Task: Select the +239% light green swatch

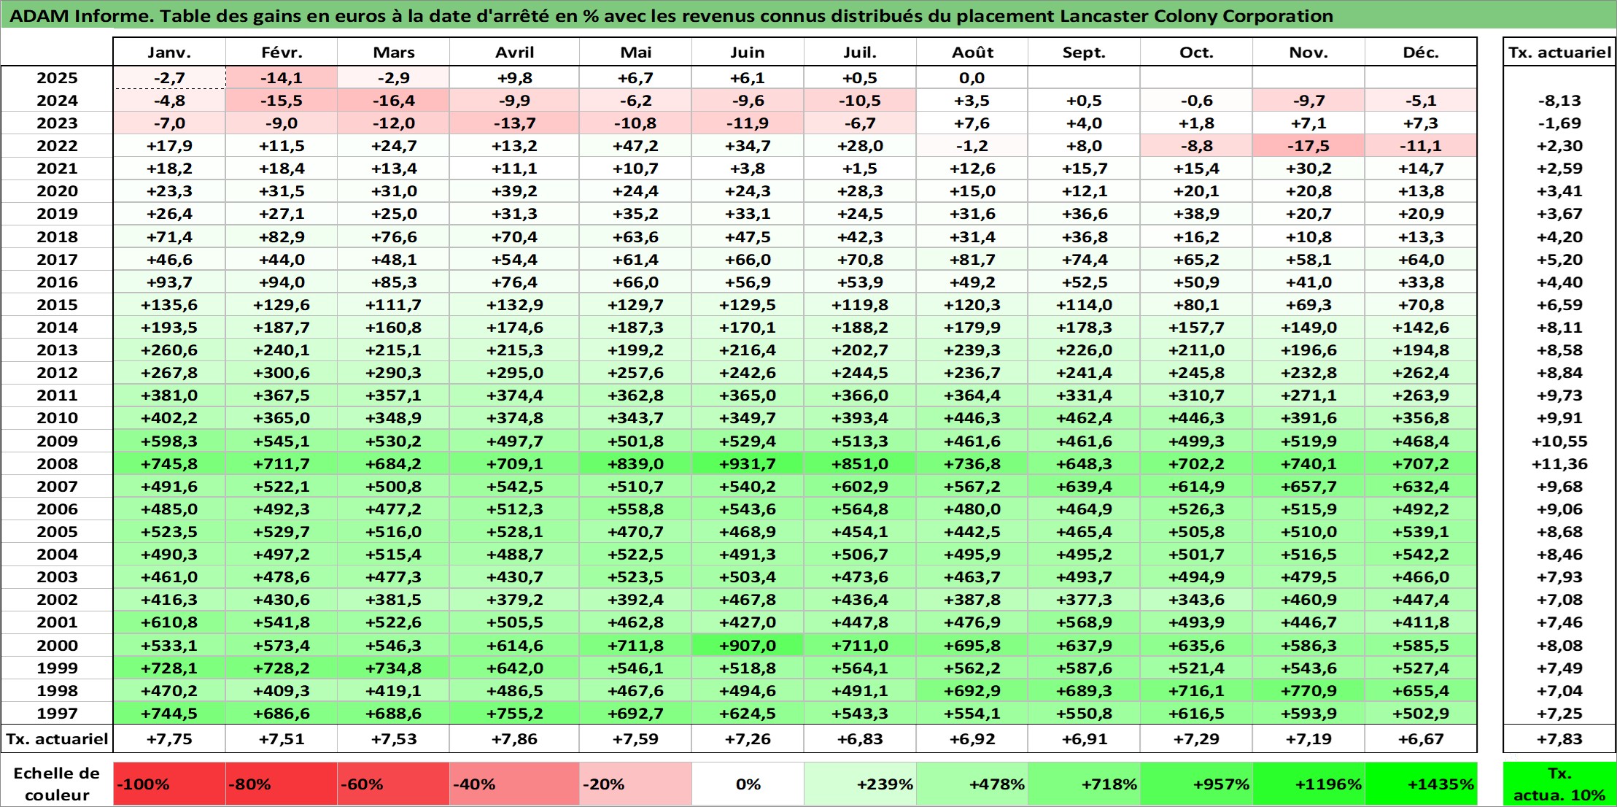Action: pos(860,784)
